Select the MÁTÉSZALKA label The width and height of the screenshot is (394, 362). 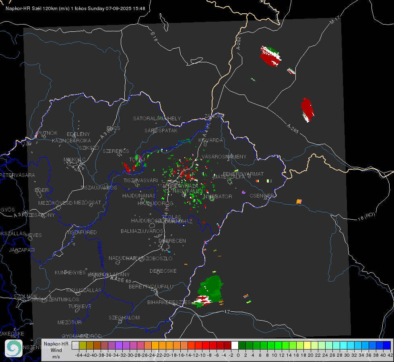click(x=229, y=177)
